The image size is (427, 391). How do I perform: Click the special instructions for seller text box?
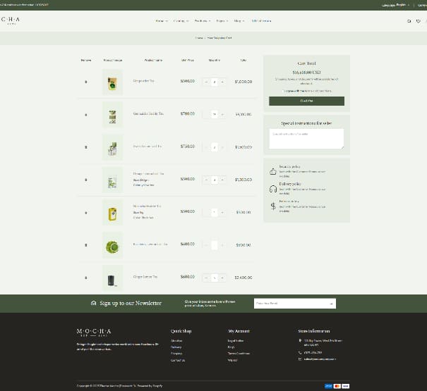click(x=306, y=138)
